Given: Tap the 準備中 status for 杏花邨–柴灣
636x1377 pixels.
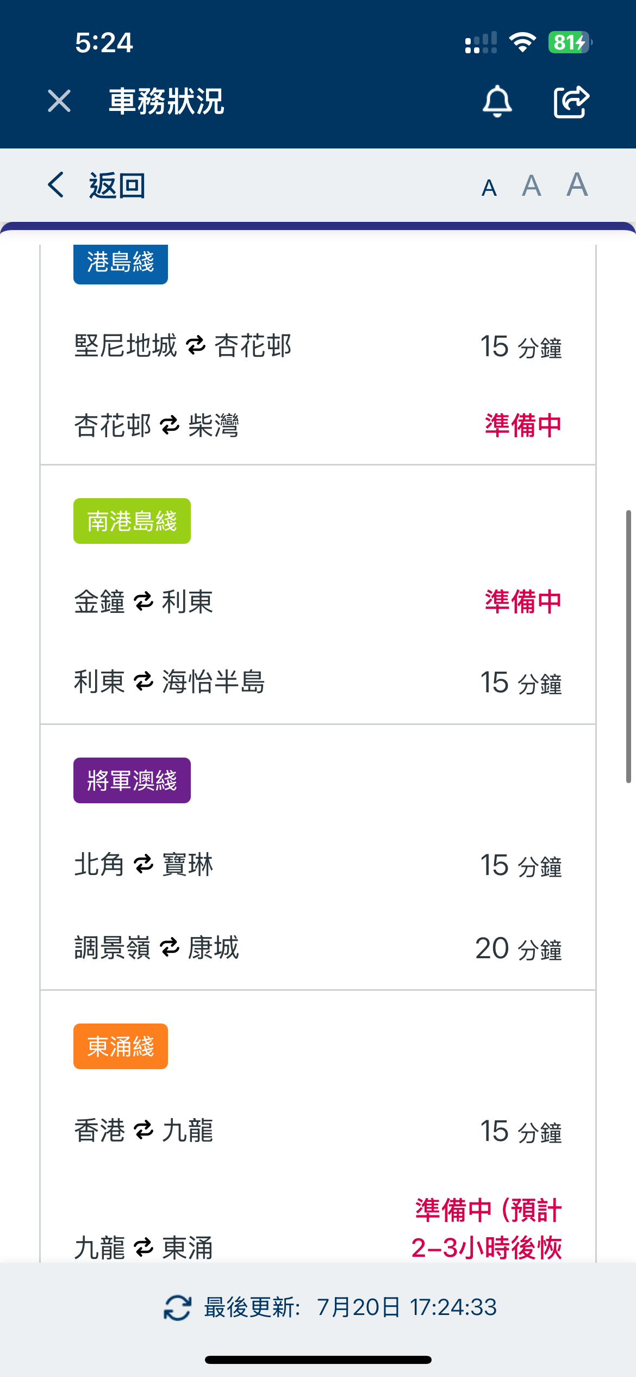Looking at the screenshot, I should (522, 425).
